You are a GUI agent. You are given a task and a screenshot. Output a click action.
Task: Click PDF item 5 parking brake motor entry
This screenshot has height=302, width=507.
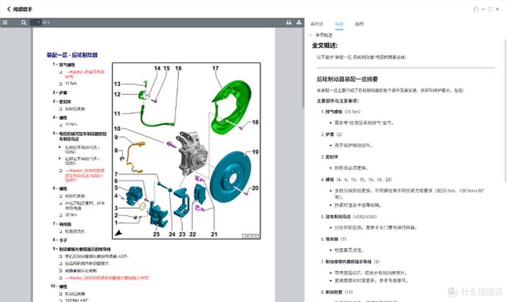(x=80, y=136)
